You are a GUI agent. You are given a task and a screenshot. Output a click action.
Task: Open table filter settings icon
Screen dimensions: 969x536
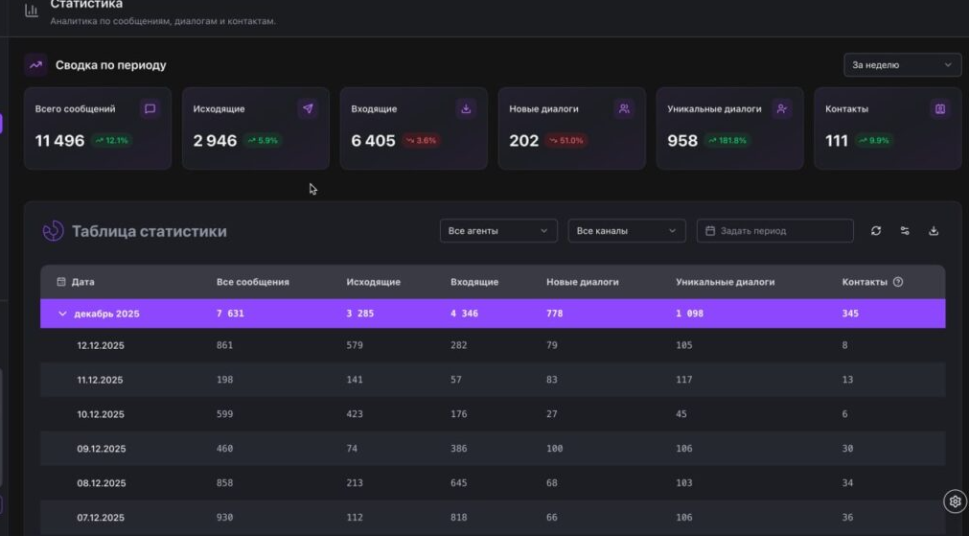coord(905,231)
